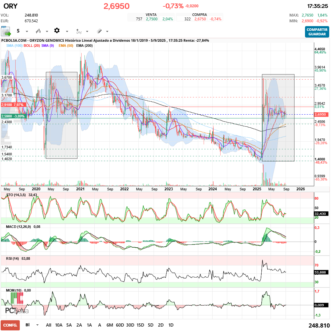Choose the 6M time range
The width and height of the screenshot is (334, 332).
tap(110, 325)
